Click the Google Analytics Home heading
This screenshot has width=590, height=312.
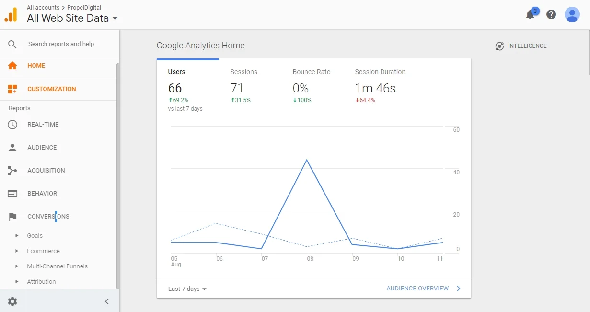click(201, 46)
